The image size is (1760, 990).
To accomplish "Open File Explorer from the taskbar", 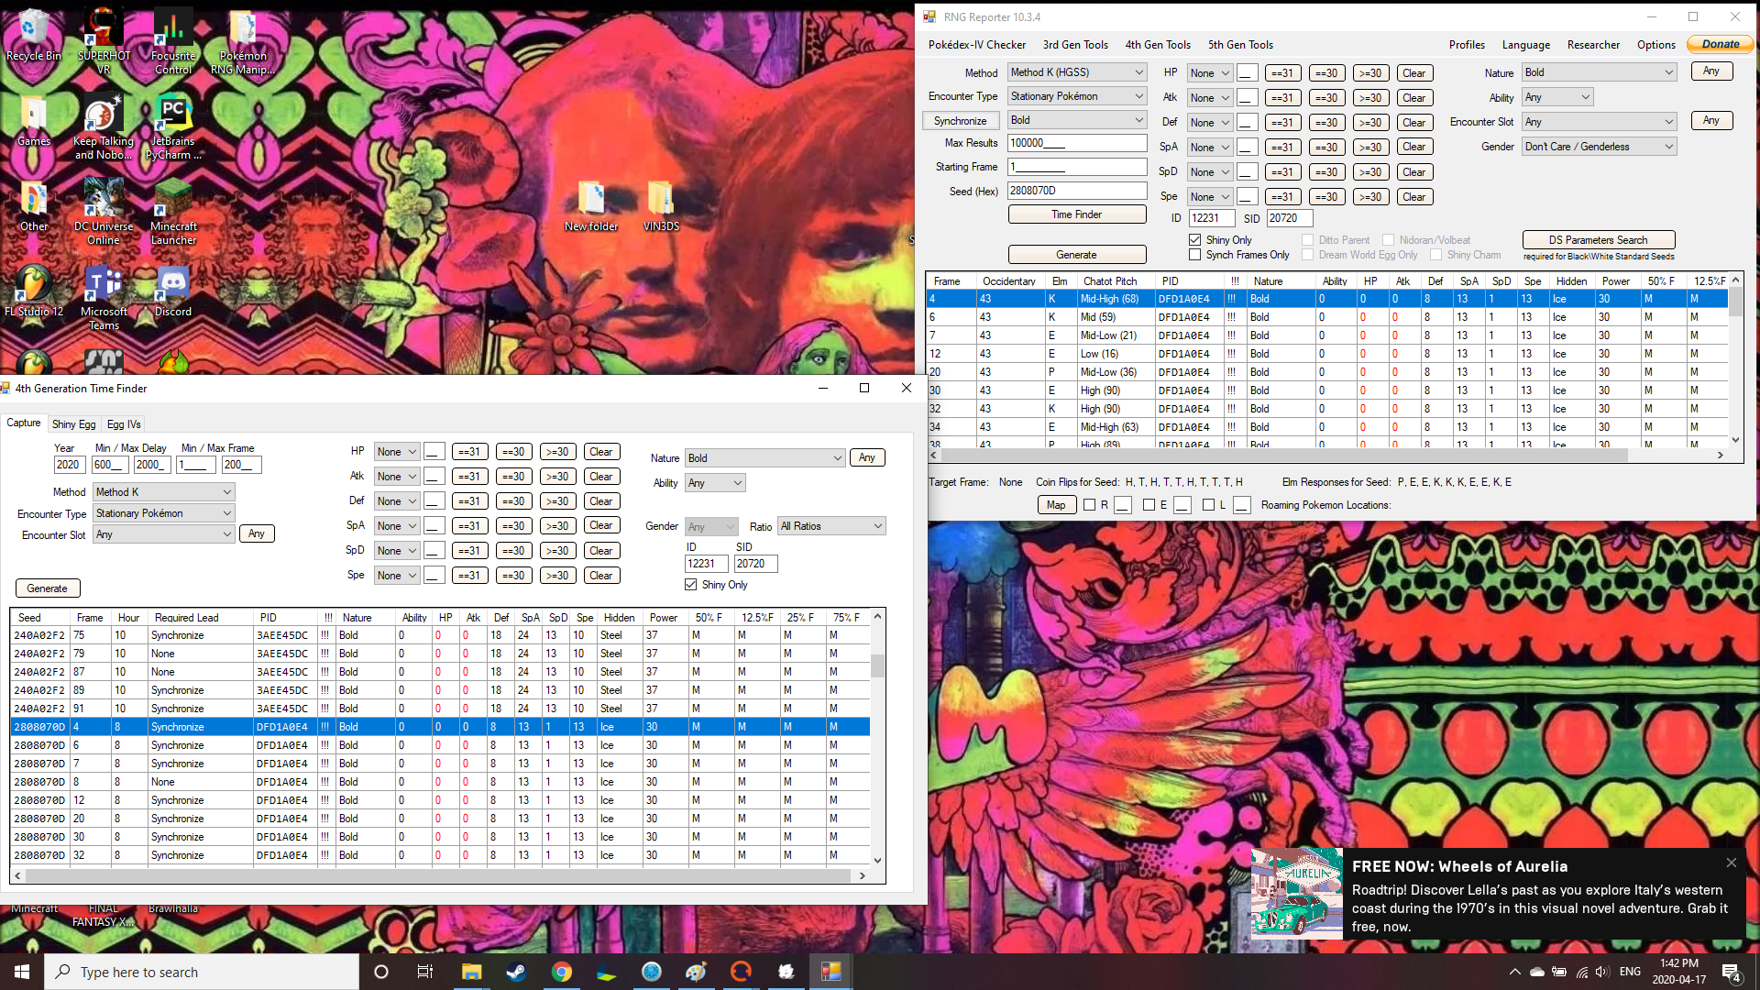I will [x=471, y=972].
